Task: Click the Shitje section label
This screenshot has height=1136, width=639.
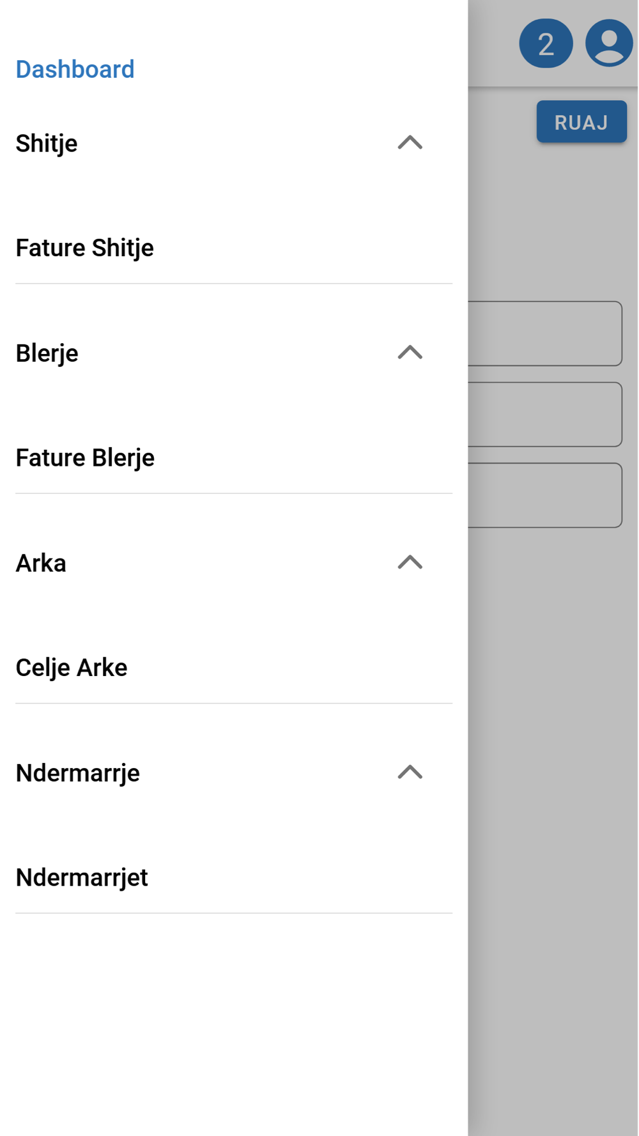Action: point(47,143)
